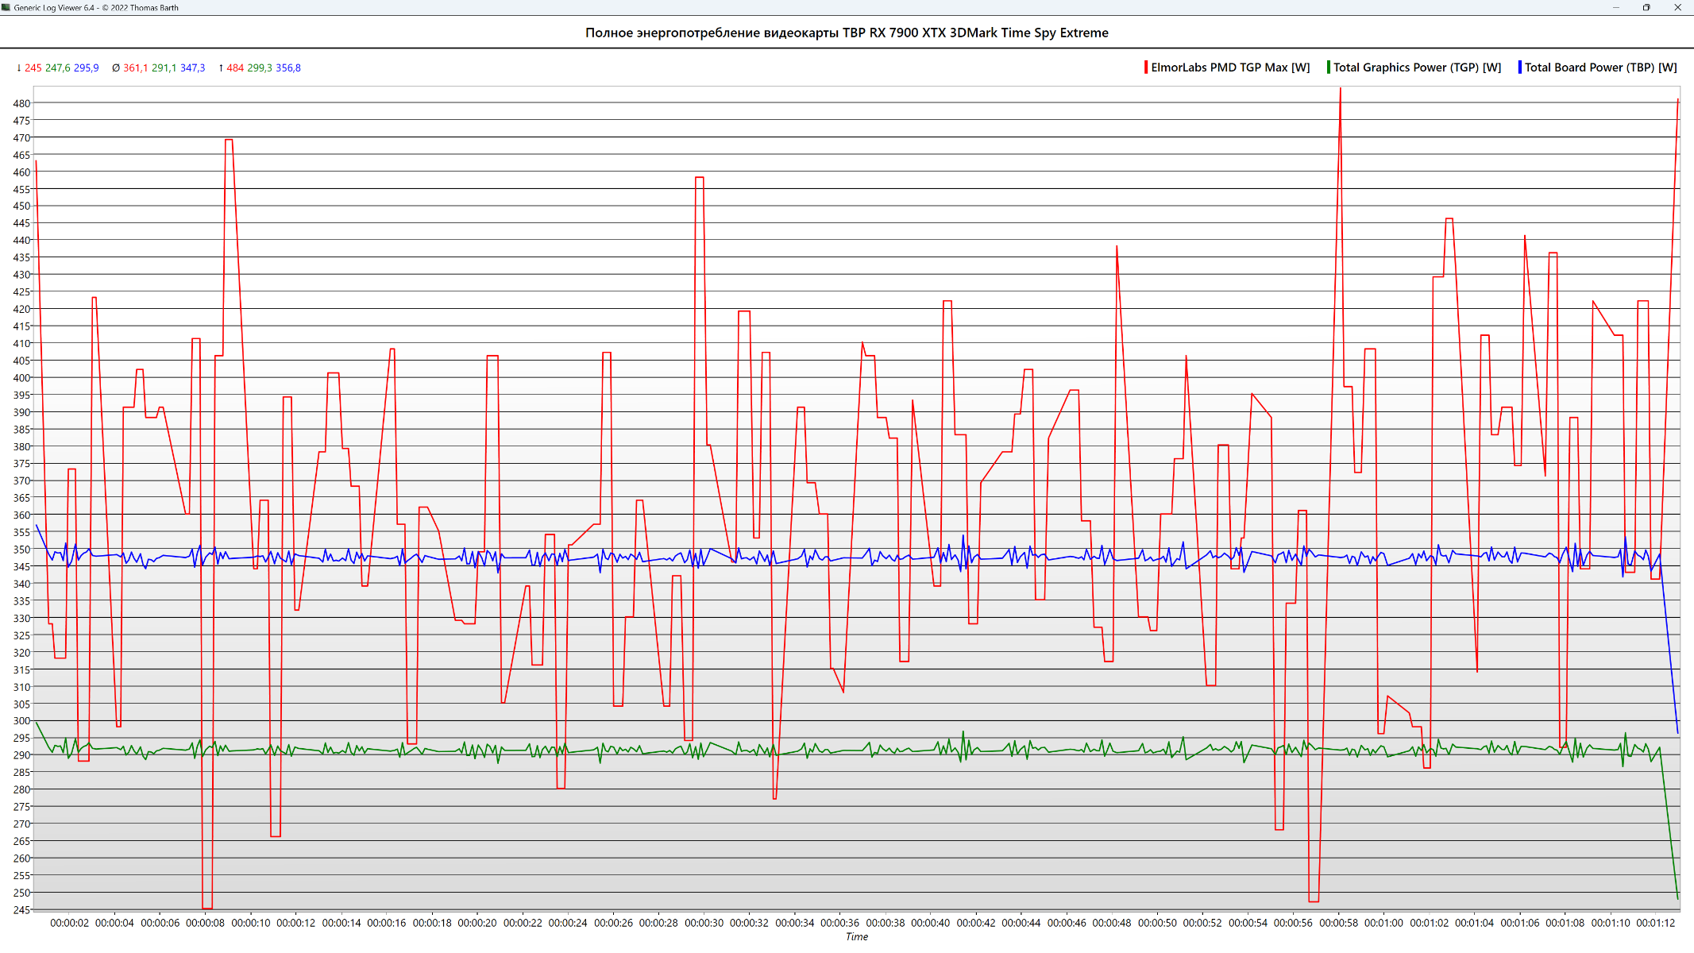This screenshot has height=953, width=1694.
Task: Click the green Total Graphics Power legend marker
Action: [1328, 68]
